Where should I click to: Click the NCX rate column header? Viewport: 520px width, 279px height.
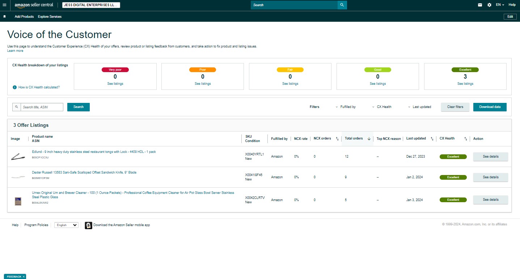(301, 139)
